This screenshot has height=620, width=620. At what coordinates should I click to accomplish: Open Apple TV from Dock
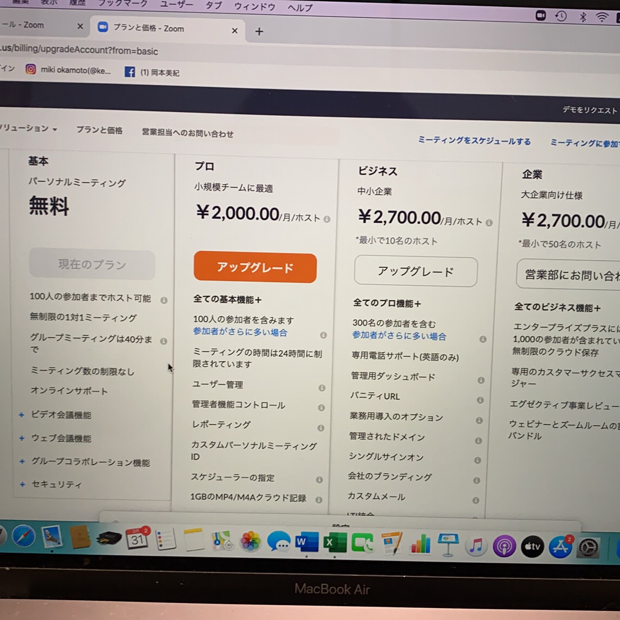click(x=532, y=547)
